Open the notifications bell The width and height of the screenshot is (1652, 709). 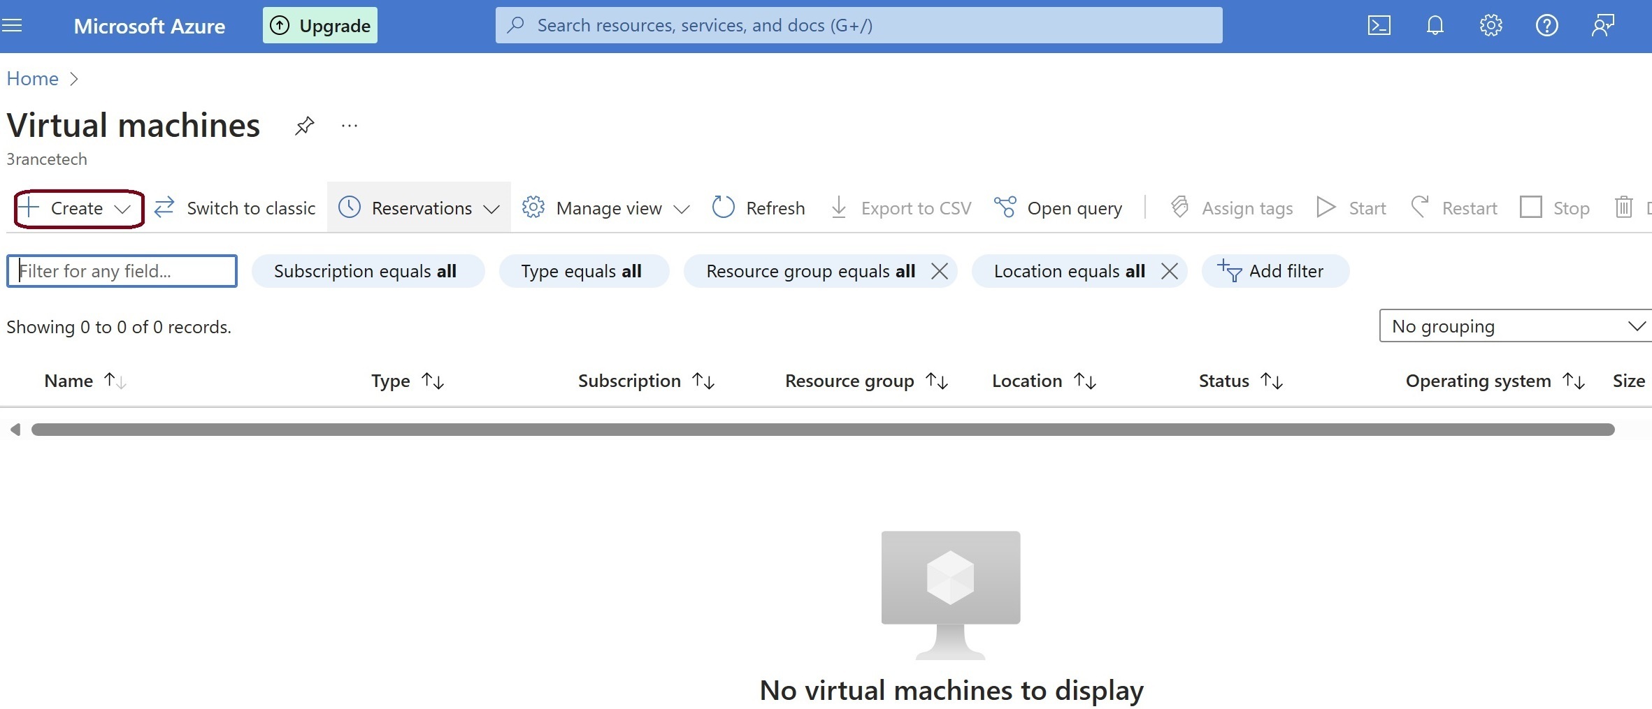pos(1435,26)
